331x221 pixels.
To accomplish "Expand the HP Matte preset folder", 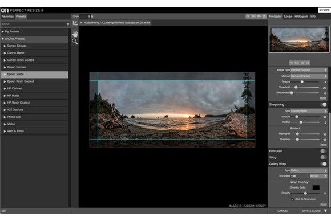I will coord(5,96).
